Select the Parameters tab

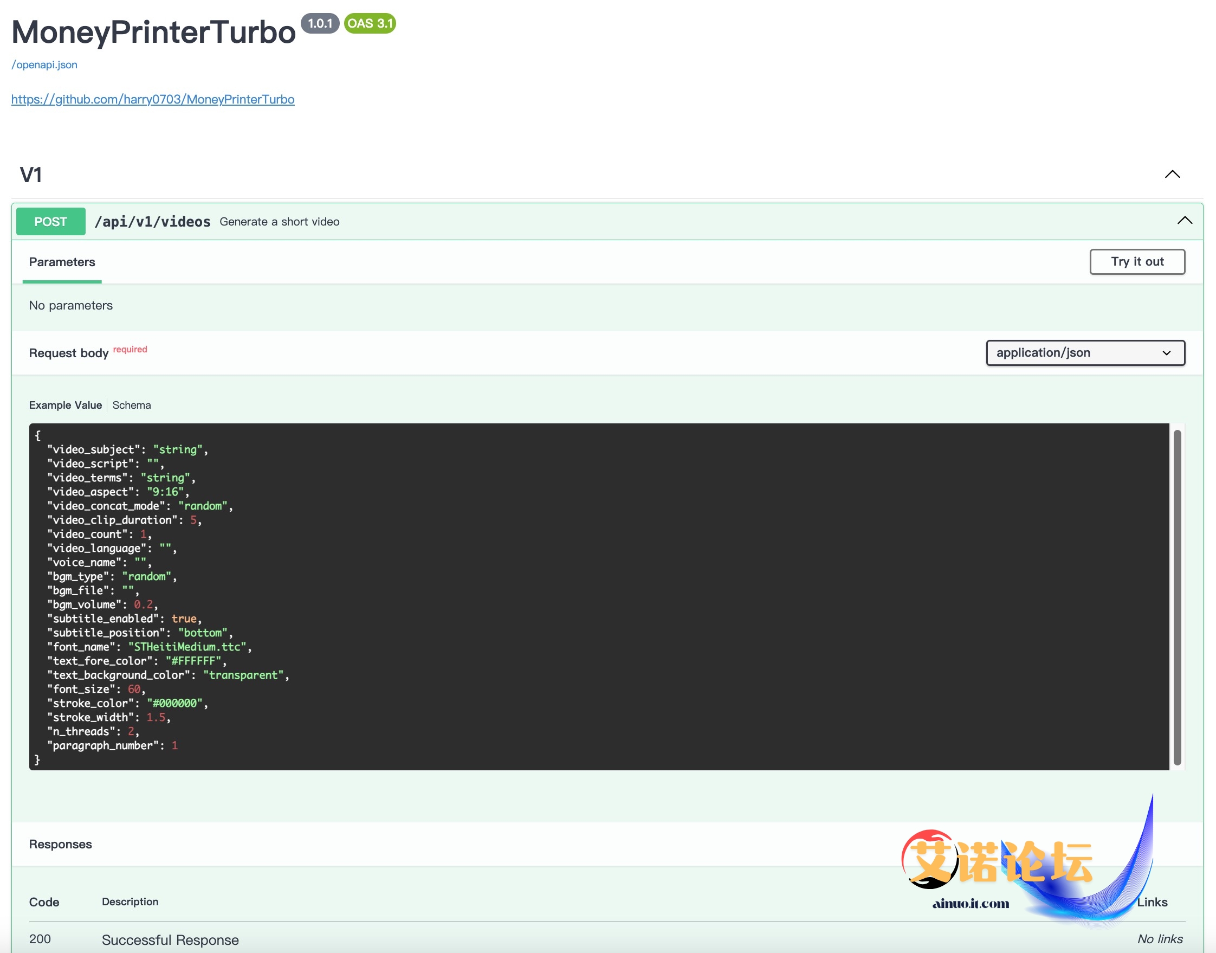coord(62,262)
